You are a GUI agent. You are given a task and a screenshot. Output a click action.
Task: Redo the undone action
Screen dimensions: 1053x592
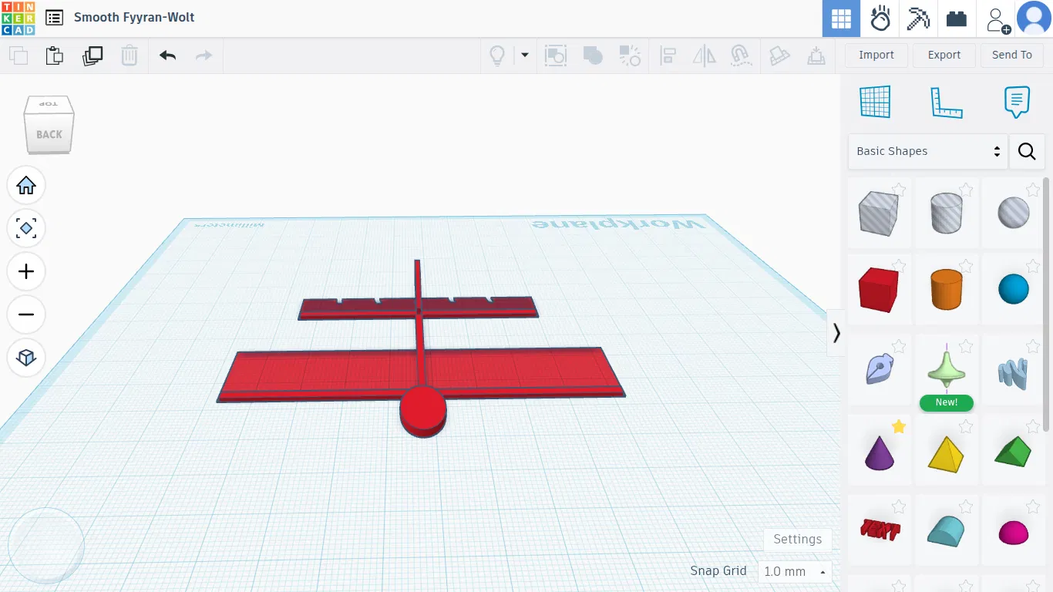pos(204,55)
